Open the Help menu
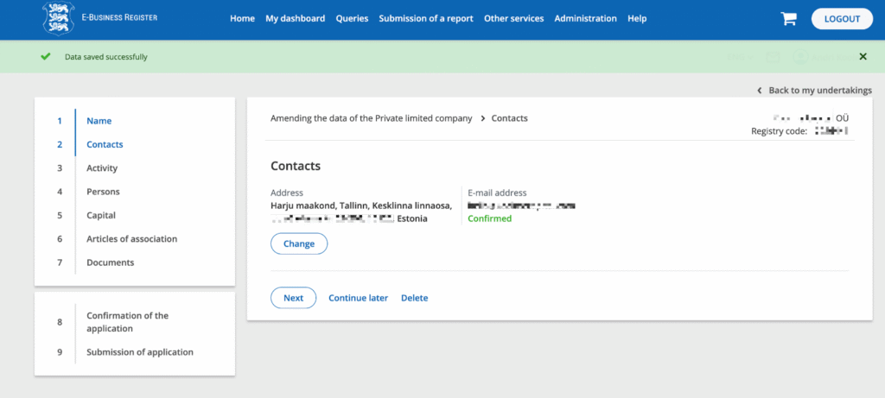The image size is (885, 398). (637, 19)
